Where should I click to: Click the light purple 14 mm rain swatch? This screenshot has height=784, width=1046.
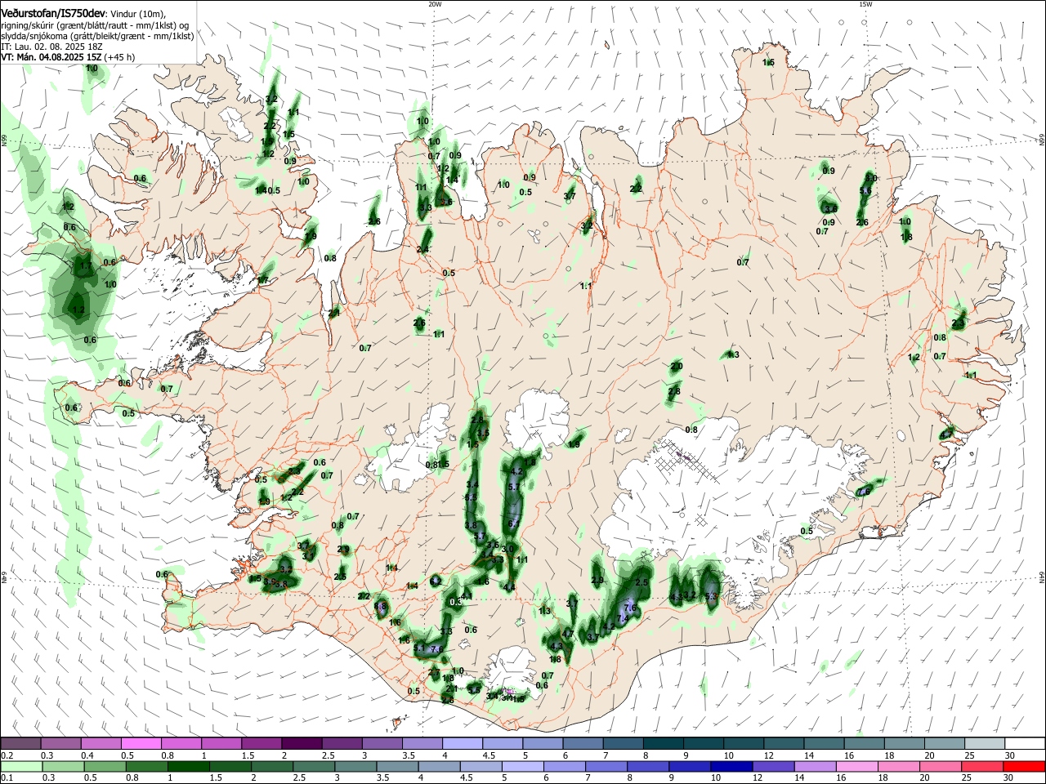point(814,766)
